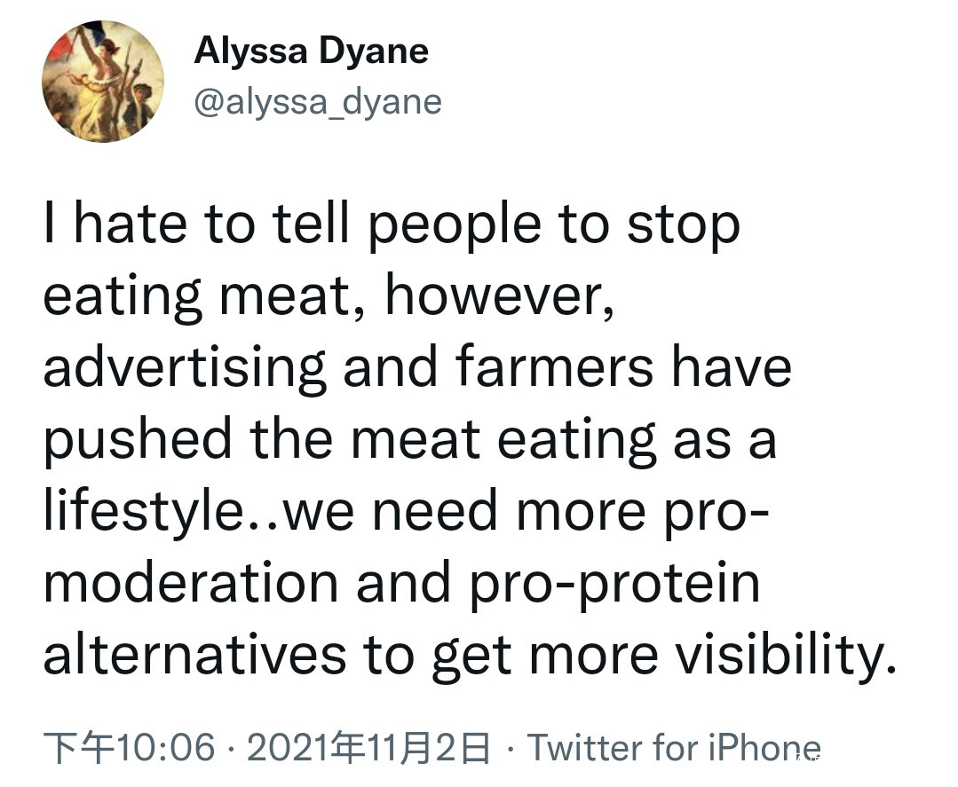
Task: Click the 下午10:06 timestamp
Action: [130, 748]
